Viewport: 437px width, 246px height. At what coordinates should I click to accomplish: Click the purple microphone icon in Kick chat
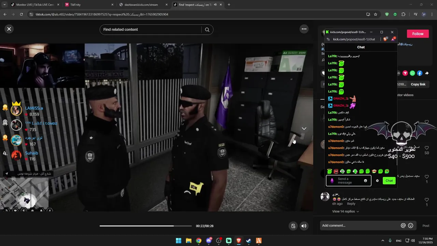[332, 181]
